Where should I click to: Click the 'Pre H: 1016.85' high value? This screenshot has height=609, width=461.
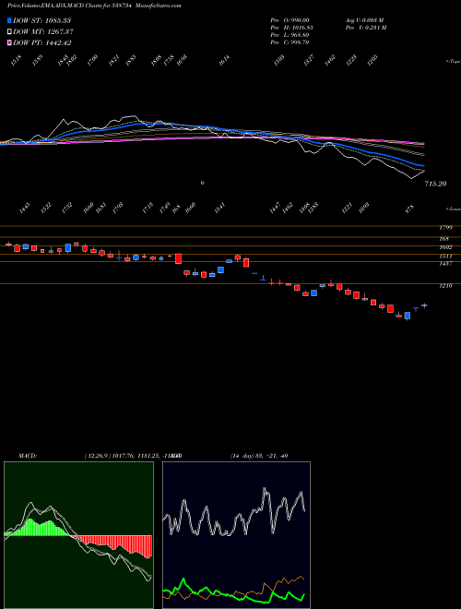[x=291, y=28]
